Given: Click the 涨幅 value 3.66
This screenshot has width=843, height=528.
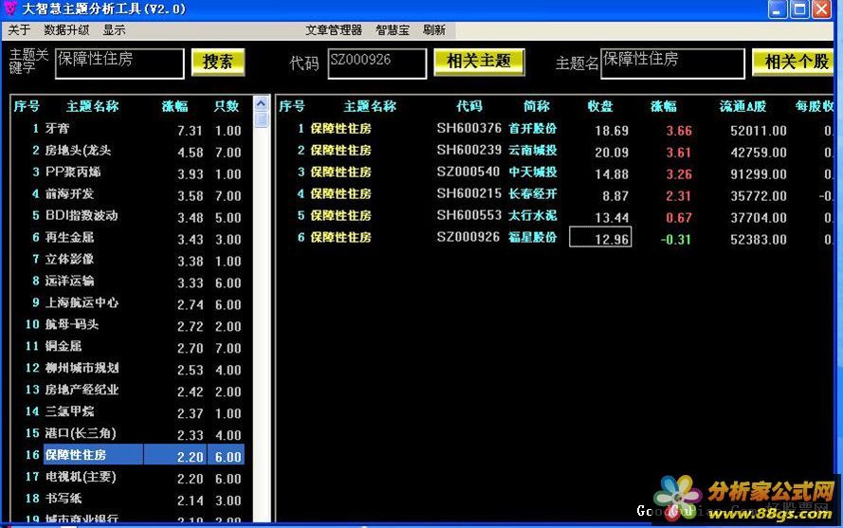Looking at the screenshot, I should (679, 131).
